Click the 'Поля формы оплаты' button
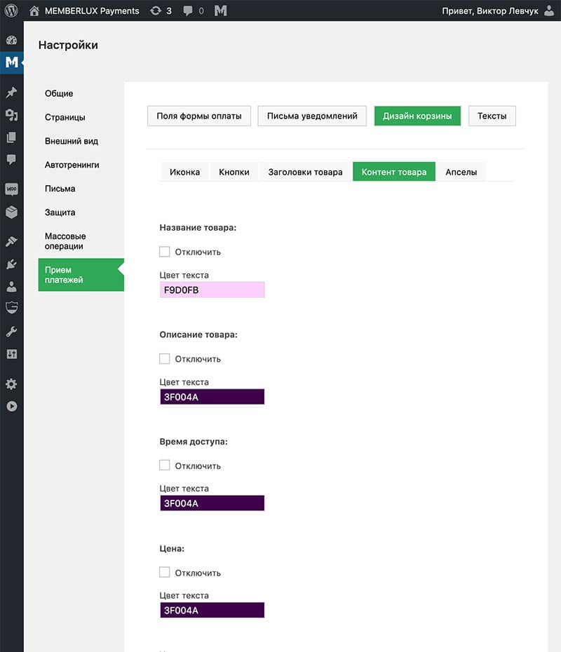The height and width of the screenshot is (652, 561). 199,116
